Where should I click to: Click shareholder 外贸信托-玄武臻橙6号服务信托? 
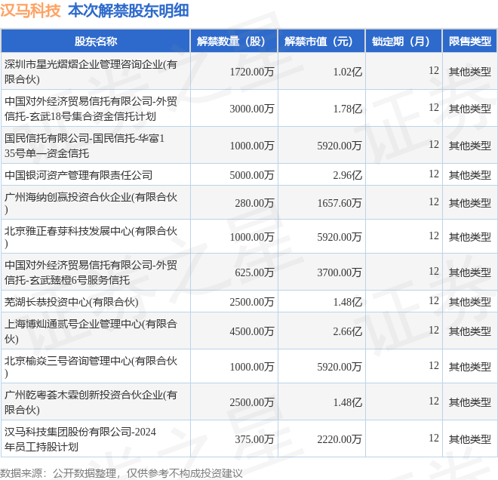pyautogui.click(x=91, y=272)
